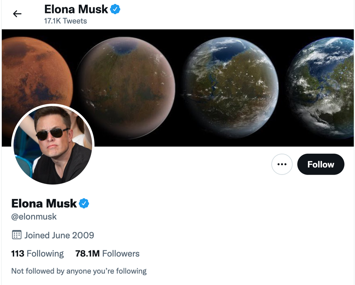
Task: View the 78.1M Followers list
Action: point(107,254)
